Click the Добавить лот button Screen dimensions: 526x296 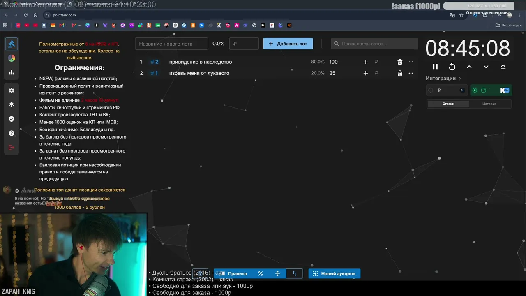pyautogui.click(x=288, y=44)
